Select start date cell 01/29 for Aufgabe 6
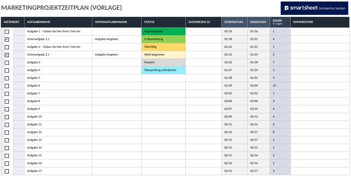Image resolution: width=351 pixels, height=176 pixels. point(234,86)
